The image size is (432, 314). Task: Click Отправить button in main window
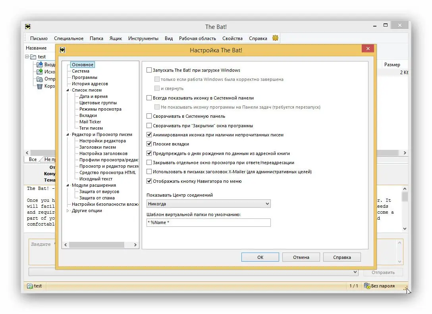click(x=383, y=272)
